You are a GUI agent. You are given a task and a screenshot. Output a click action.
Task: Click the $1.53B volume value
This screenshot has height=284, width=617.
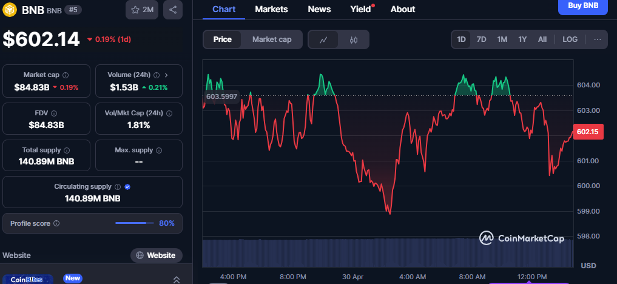tap(124, 87)
